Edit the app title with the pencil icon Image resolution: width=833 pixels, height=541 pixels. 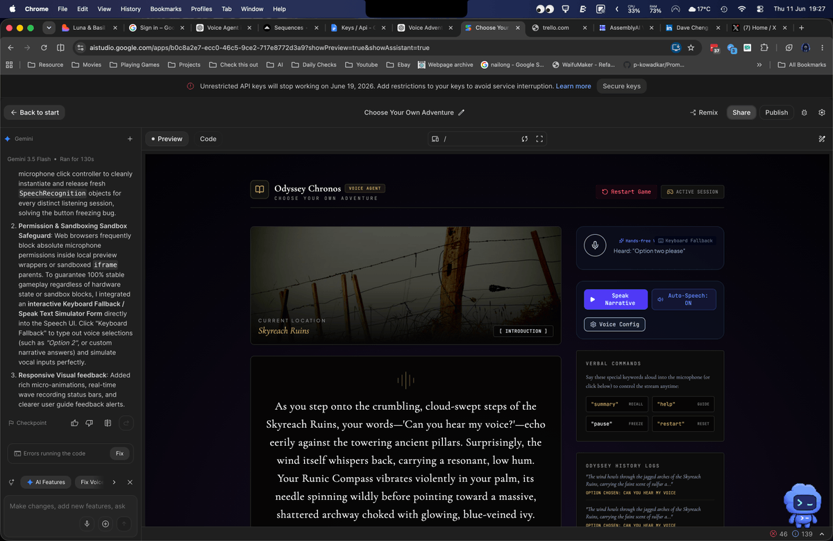pyautogui.click(x=462, y=113)
